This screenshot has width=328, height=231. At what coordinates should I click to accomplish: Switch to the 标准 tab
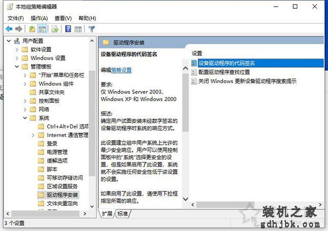[122, 214]
